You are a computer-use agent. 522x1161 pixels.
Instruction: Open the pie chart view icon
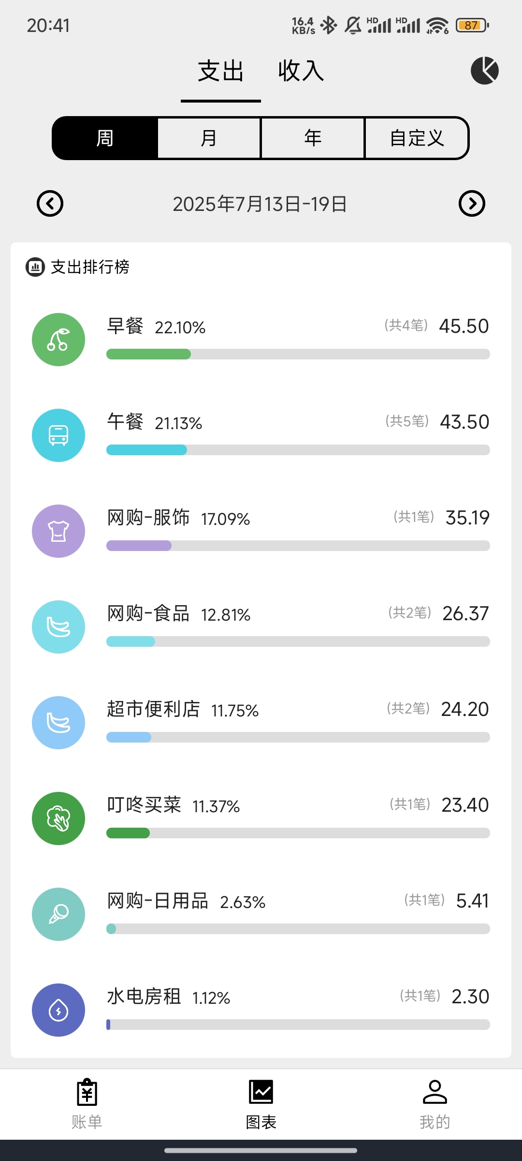point(485,71)
